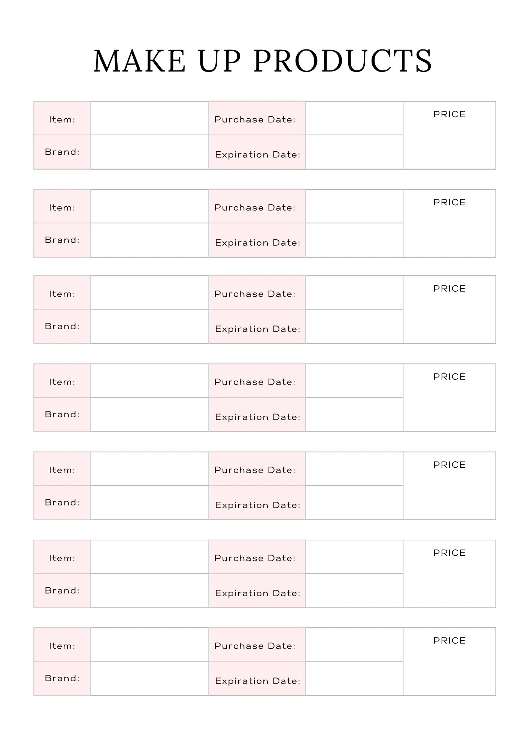Click the fourth Purchase Date entry field
Image resolution: width=530 pixels, height=749 pixels.
354,380
